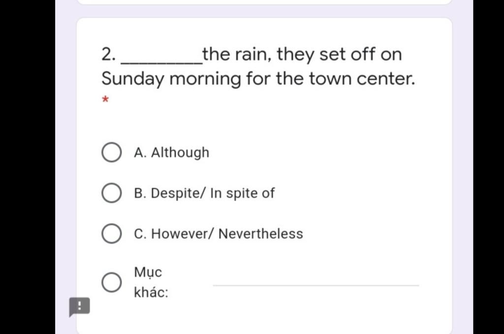Click the question number '2.'
504x334 pixels.
108,54
